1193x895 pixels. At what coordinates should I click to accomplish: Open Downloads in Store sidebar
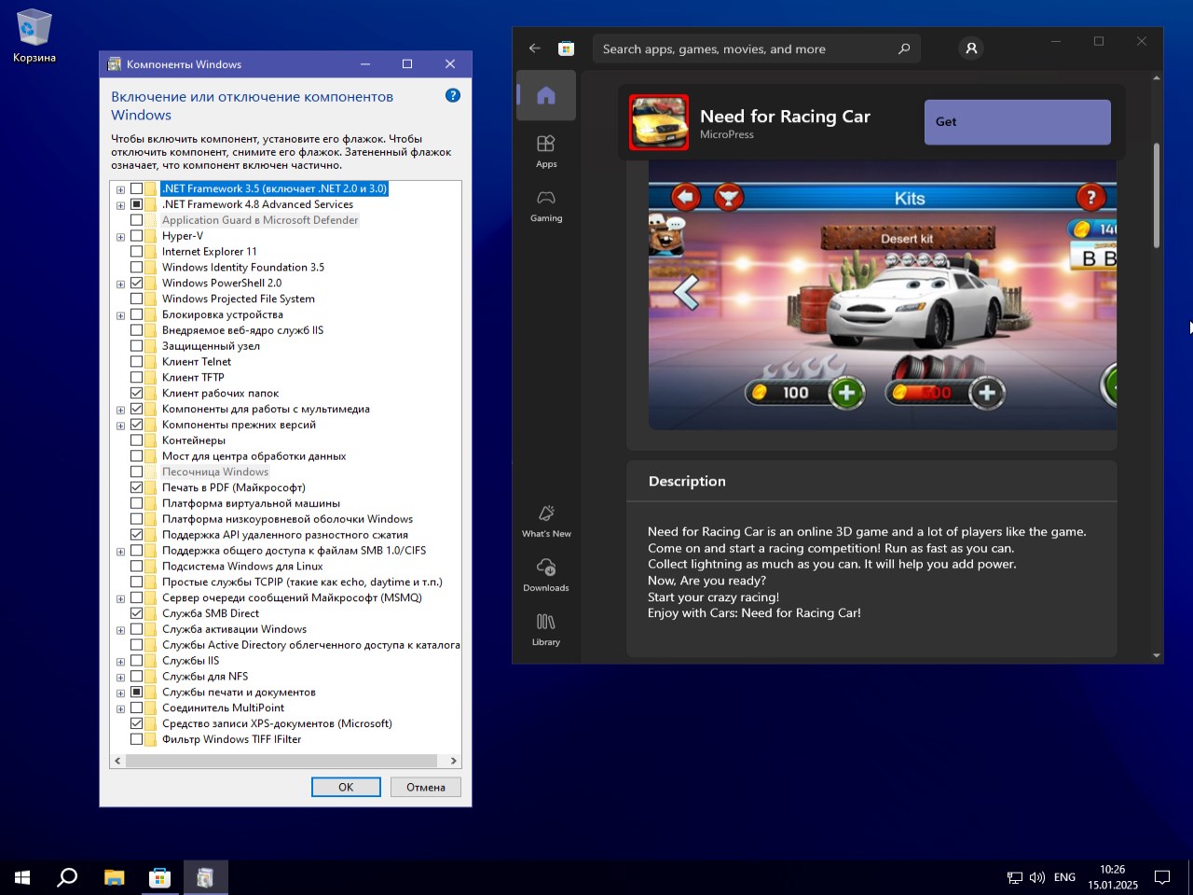pyautogui.click(x=546, y=574)
